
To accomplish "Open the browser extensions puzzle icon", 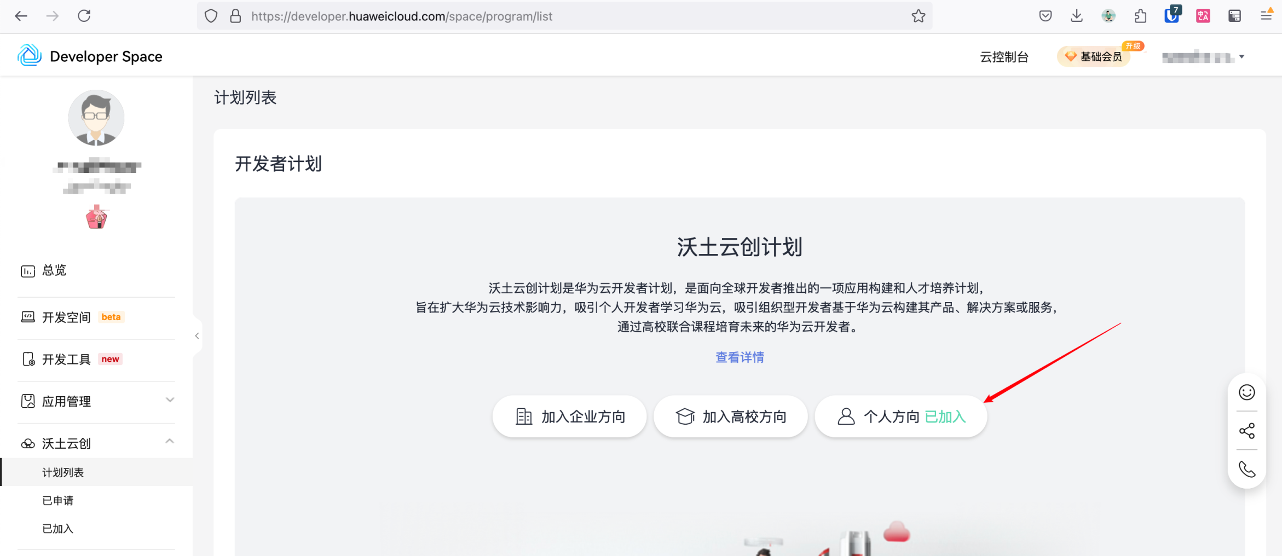I will [x=1140, y=16].
